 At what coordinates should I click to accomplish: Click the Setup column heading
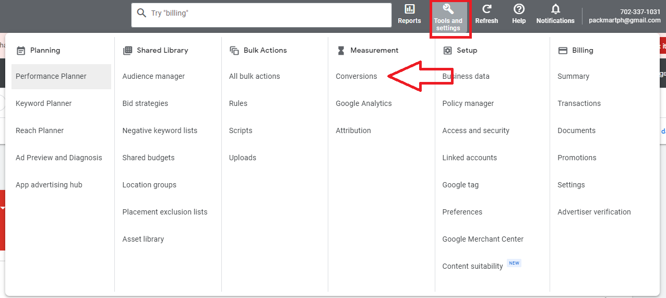(x=467, y=51)
